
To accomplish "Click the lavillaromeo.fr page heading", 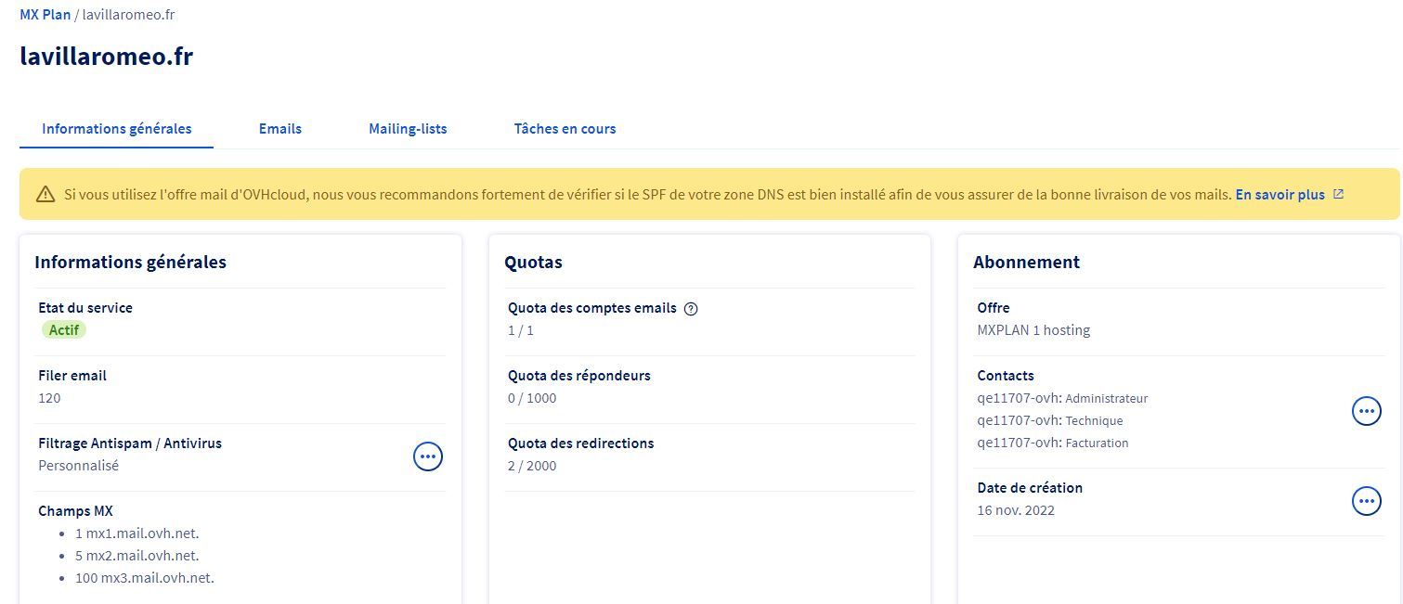I will pos(107,57).
